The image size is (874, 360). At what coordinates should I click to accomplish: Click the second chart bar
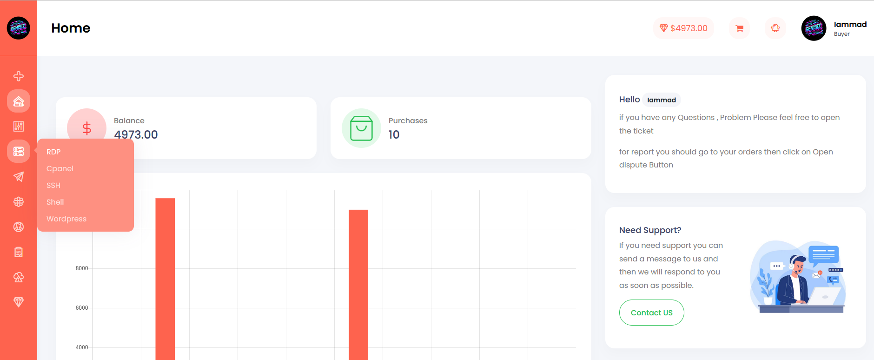pyautogui.click(x=358, y=285)
